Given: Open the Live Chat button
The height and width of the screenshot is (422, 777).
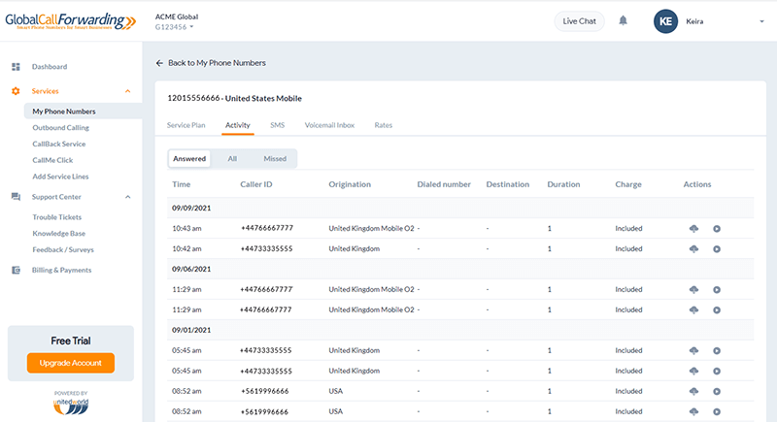Looking at the screenshot, I should pyautogui.click(x=579, y=21).
